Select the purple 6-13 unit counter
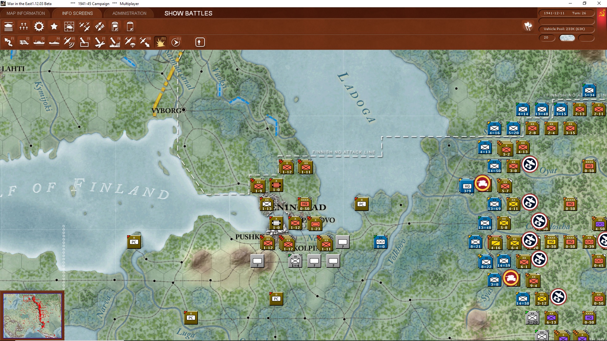This screenshot has height=341, width=607. (x=551, y=318)
